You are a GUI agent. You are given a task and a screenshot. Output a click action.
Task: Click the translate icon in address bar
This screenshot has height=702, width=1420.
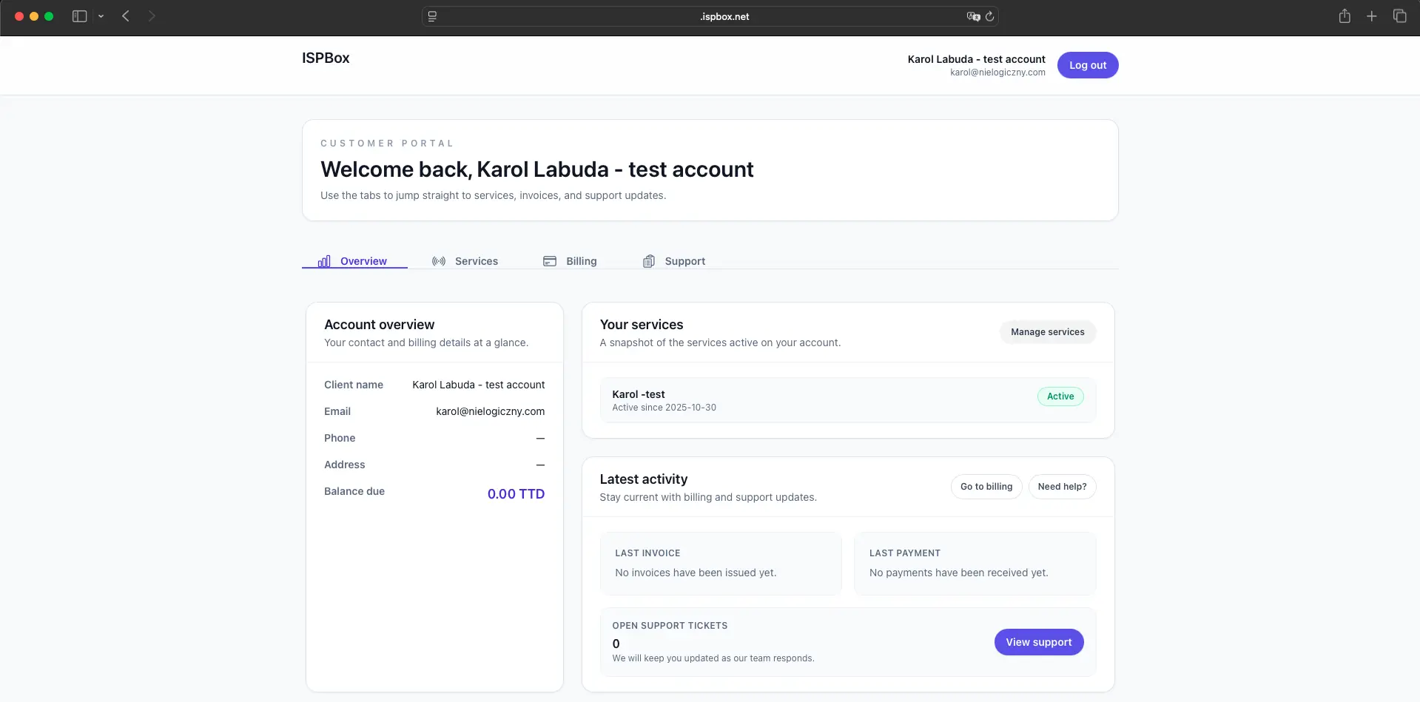[x=973, y=16]
